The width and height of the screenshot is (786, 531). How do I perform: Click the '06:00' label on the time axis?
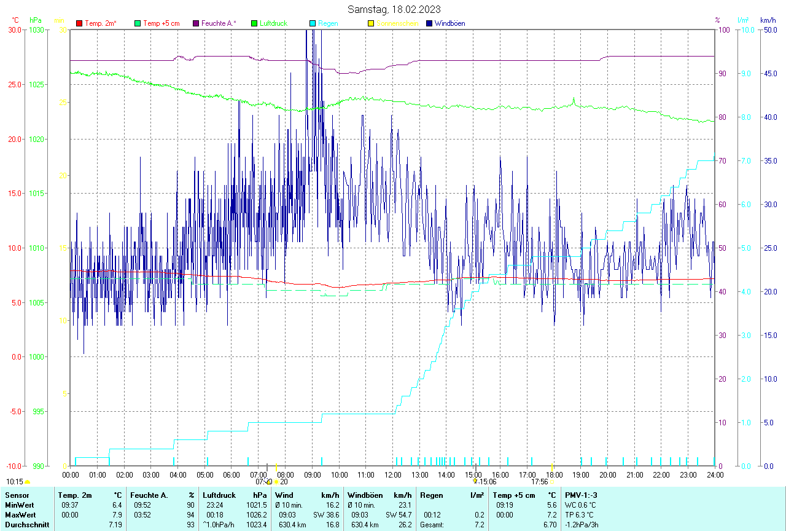point(232,474)
